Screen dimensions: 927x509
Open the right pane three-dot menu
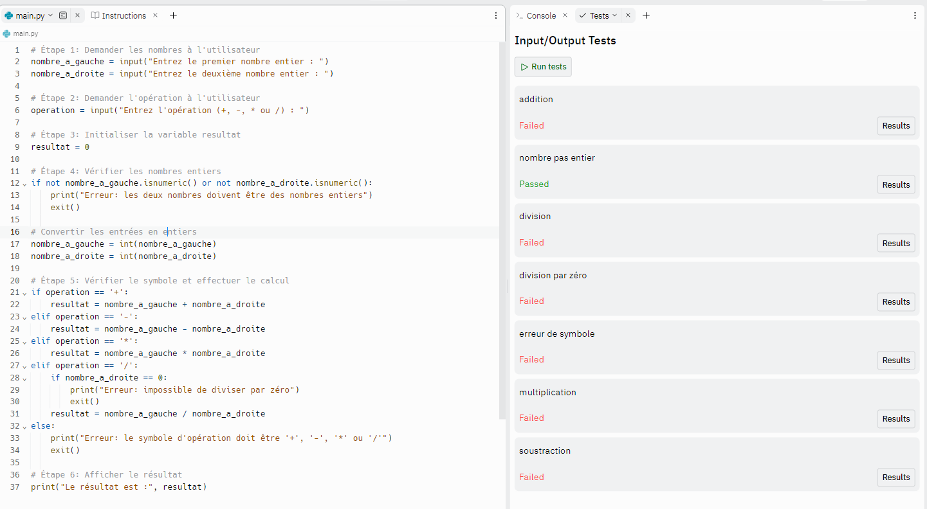coord(915,15)
